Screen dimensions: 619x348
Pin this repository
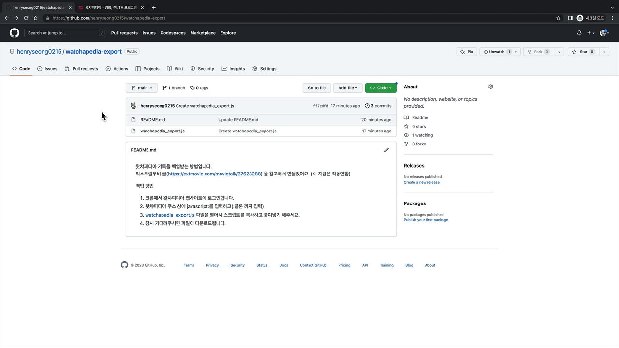467,52
